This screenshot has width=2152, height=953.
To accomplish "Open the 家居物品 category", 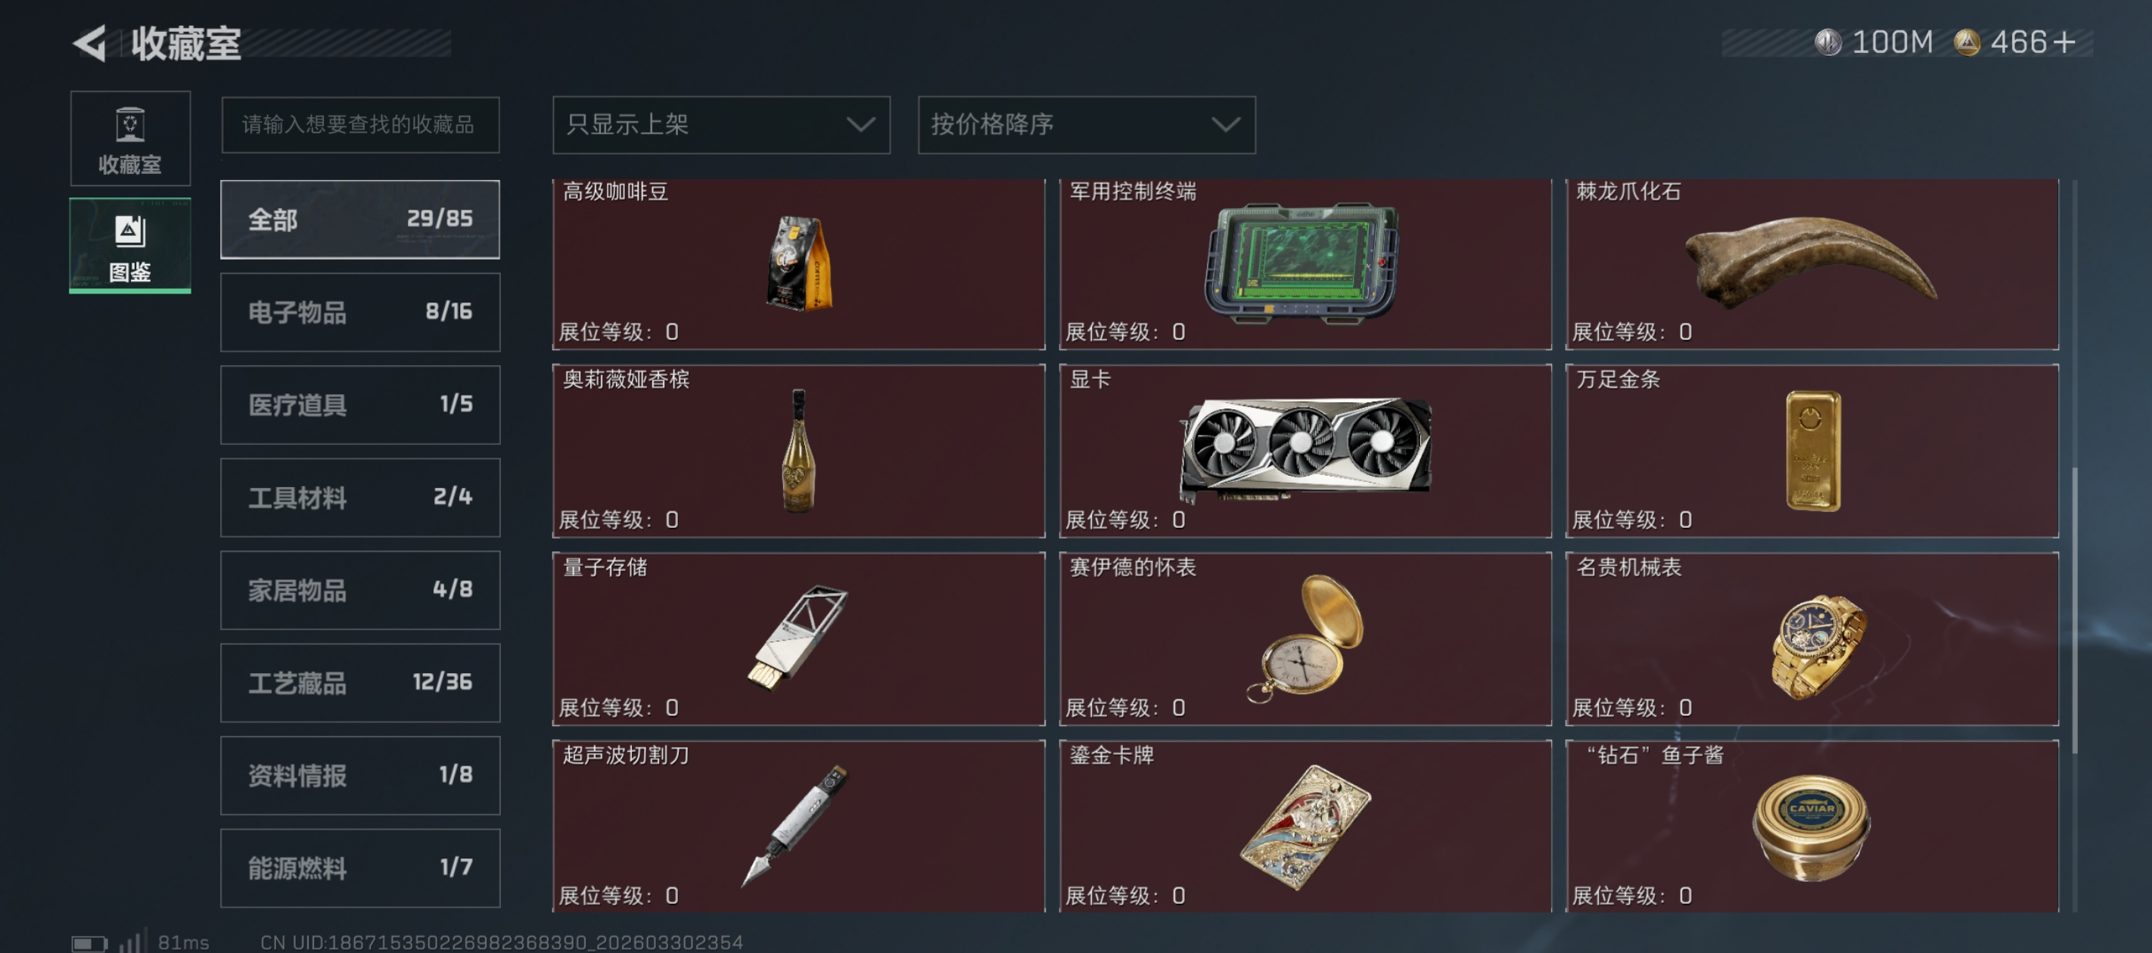I will (x=360, y=590).
